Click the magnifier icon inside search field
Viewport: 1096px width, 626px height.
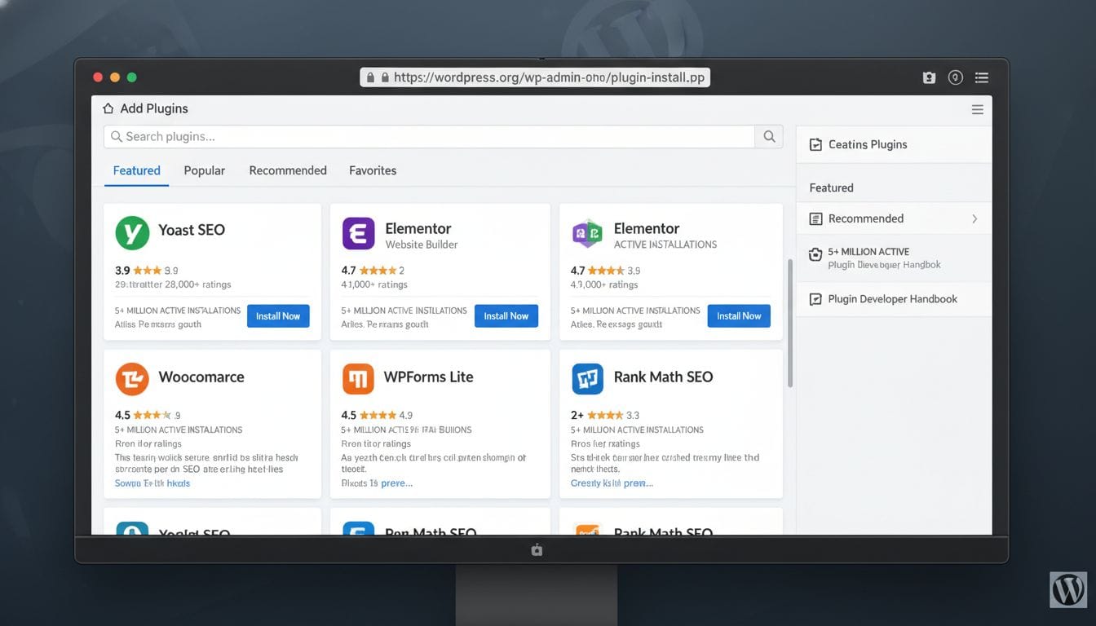click(117, 137)
